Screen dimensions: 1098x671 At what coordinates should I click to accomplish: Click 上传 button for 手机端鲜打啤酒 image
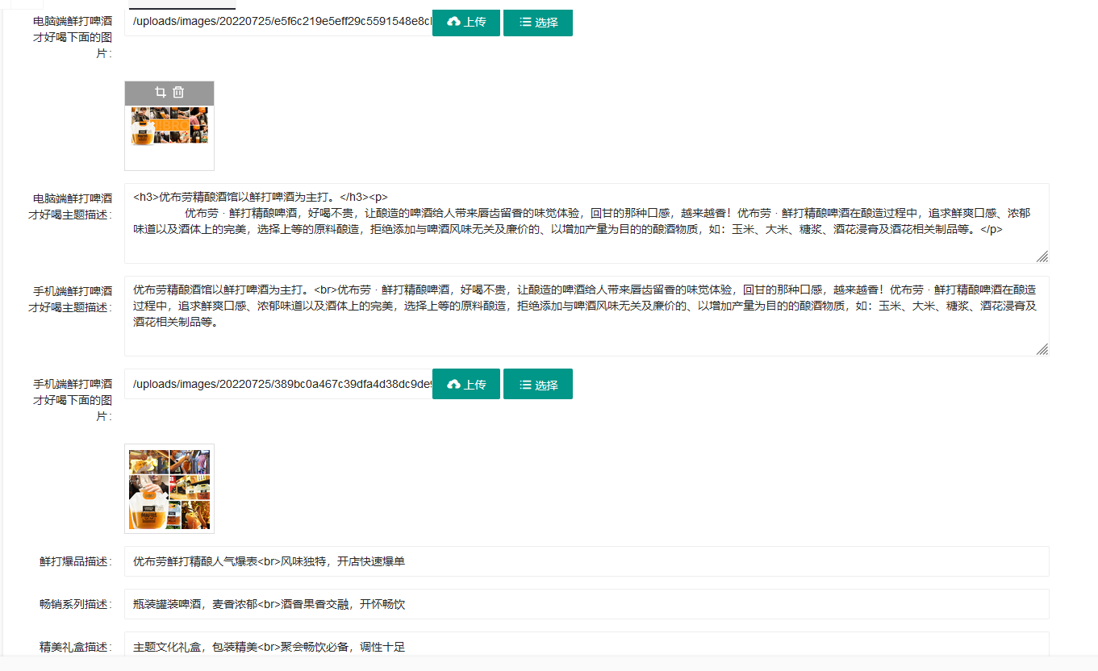tap(466, 384)
